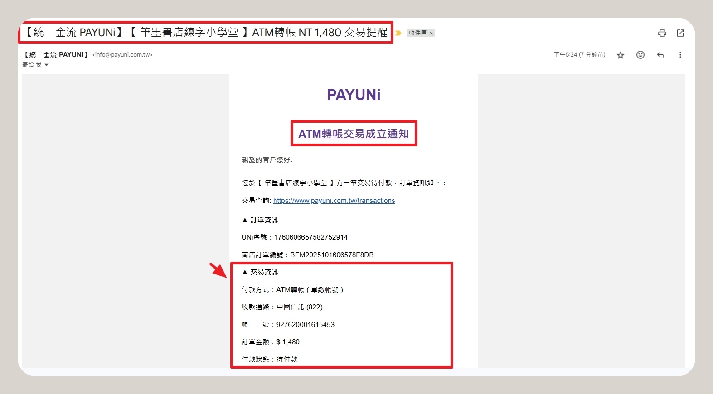Star this PAYUNi email
Viewport: 713px width, 394px height.
tap(620, 55)
